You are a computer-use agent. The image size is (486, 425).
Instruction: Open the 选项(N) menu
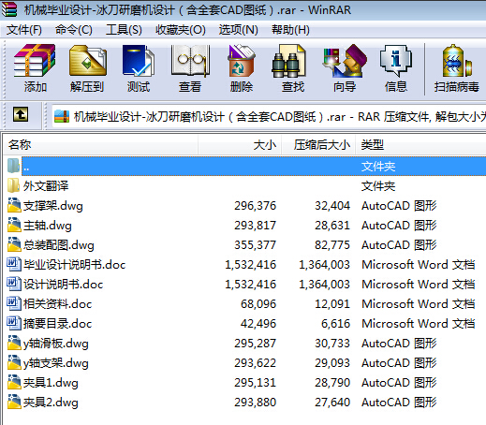click(239, 30)
